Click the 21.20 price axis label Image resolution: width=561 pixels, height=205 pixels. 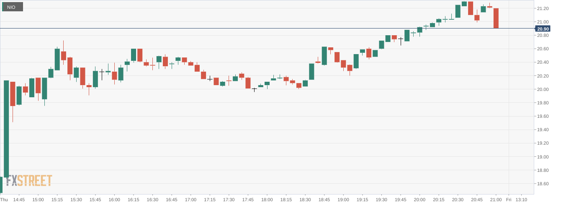tap(542, 8)
